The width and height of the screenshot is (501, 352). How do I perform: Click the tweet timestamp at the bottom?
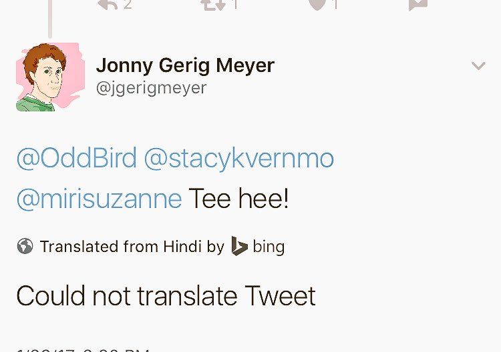[x=83, y=350]
